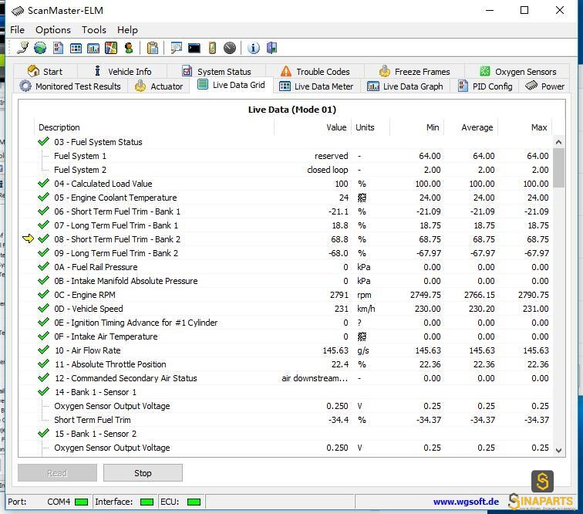This screenshot has height=514, width=583.
Task: Select the 0C - Engine RPM row
Action: 285,295
